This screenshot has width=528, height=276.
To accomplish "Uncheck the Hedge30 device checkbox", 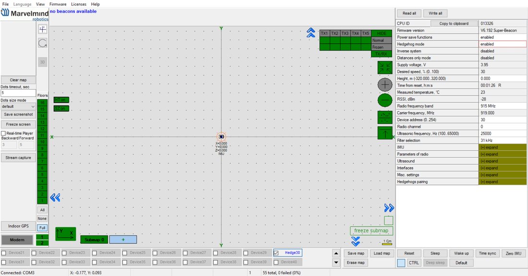I will click(x=276, y=253).
